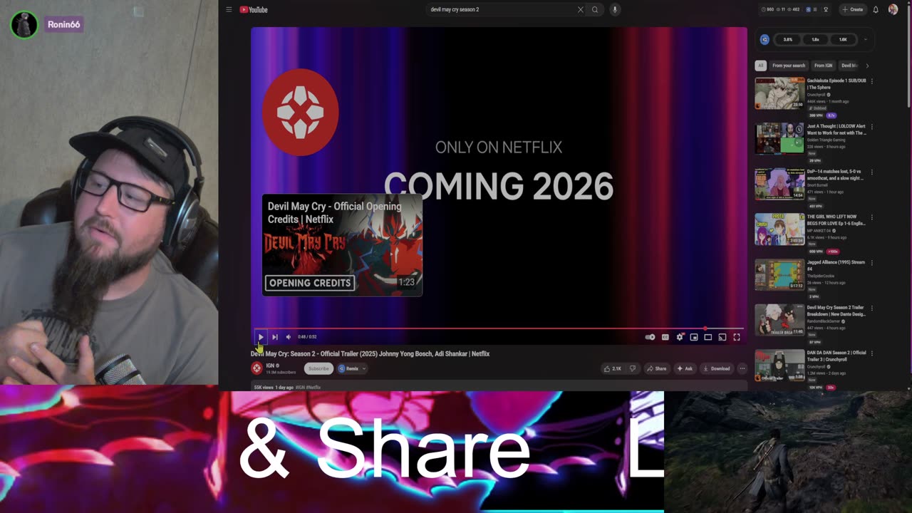Open the YouTube hamburger guide menu

point(229,9)
